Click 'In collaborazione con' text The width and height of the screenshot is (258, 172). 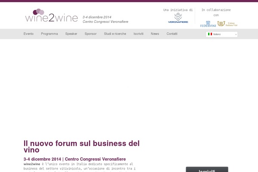tap(216, 12)
